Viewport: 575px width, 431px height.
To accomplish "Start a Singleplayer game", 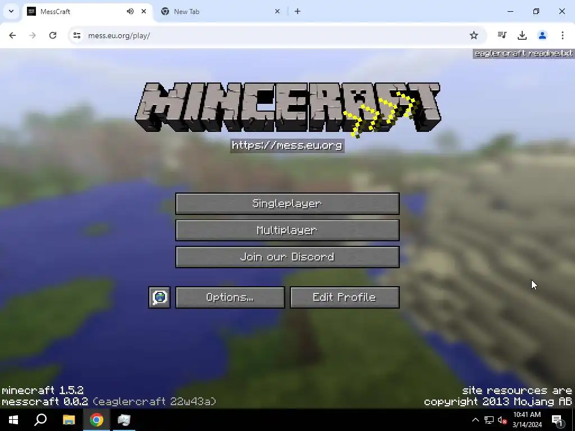I will [287, 203].
